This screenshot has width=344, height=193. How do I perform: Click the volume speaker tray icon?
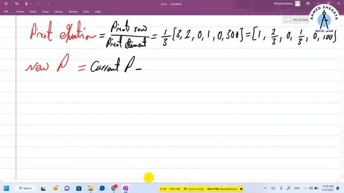(311, 188)
